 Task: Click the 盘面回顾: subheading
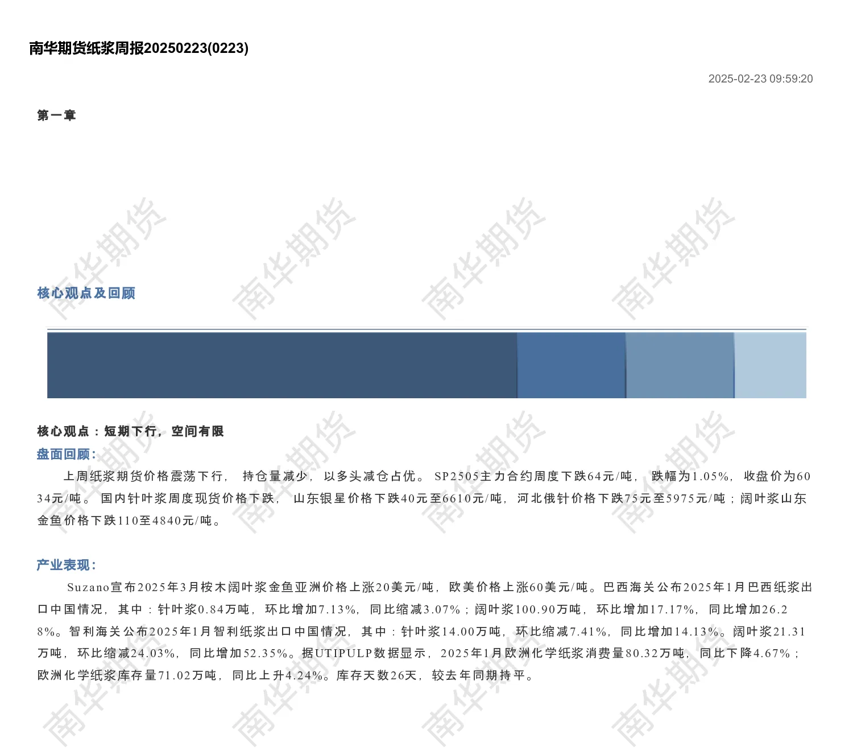[67, 454]
